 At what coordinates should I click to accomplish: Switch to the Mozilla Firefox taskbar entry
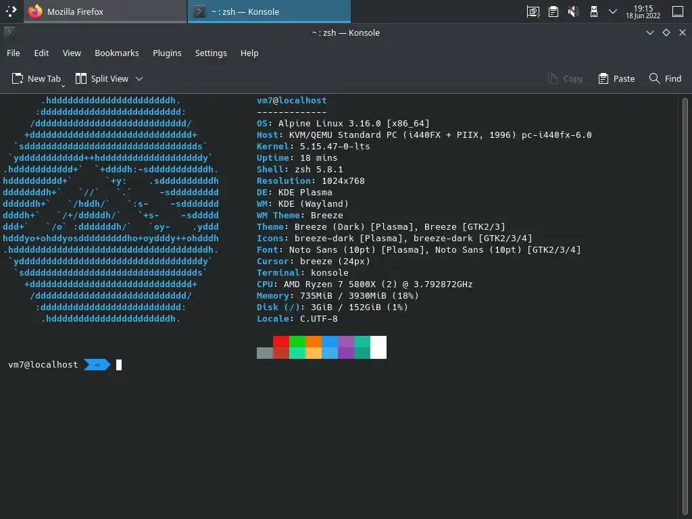(x=105, y=11)
